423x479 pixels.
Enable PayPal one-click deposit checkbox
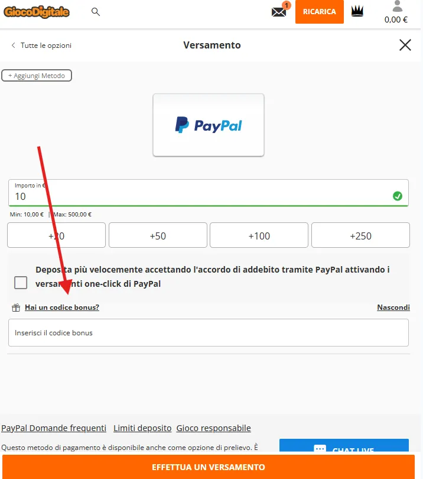coord(21,283)
